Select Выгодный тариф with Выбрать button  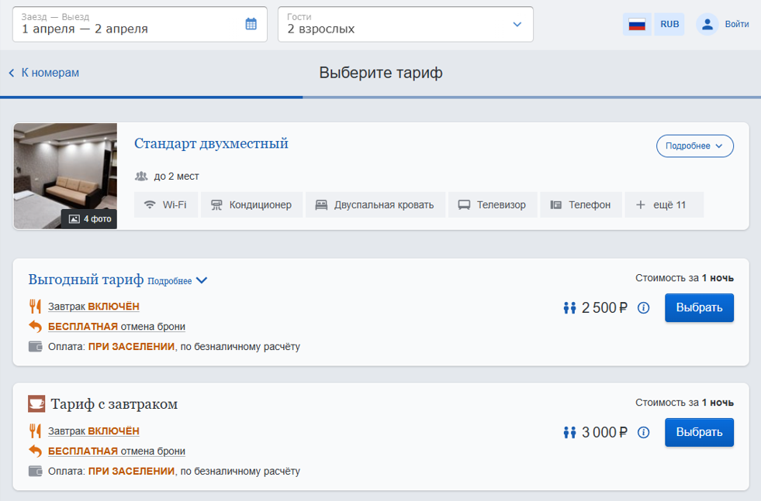699,307
